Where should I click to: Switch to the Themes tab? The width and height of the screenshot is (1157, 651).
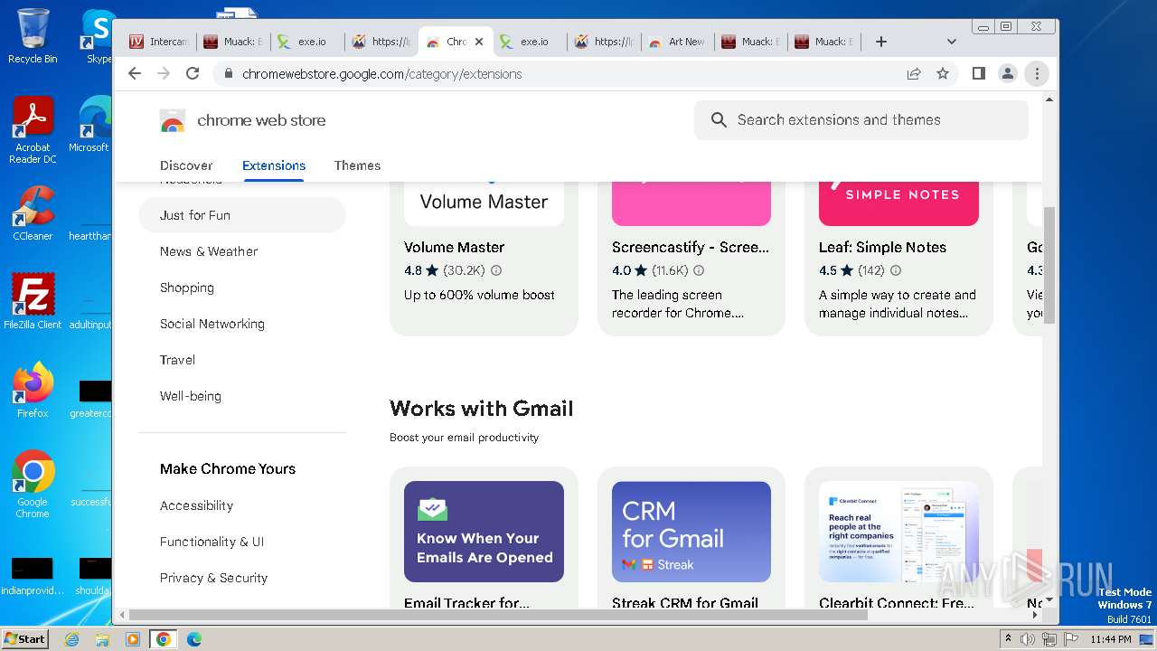(x=357, y=165)
